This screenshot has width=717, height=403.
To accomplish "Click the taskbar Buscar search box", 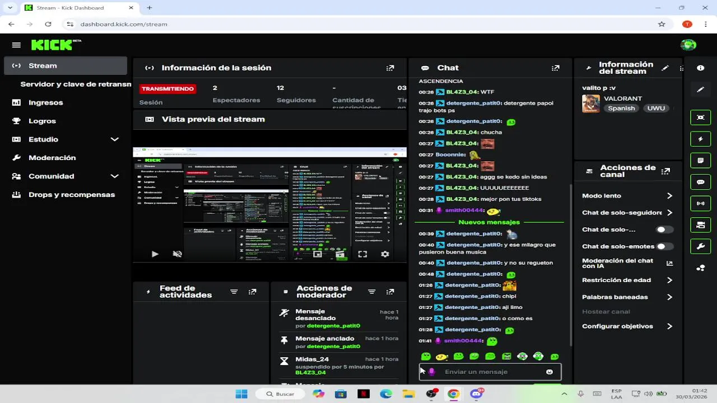I will pos(281,394).
